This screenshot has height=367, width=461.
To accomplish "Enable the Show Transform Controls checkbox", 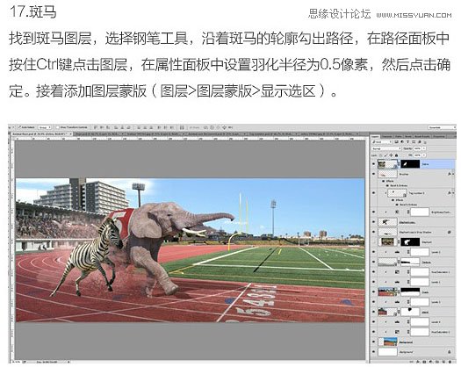I will 57,127.
